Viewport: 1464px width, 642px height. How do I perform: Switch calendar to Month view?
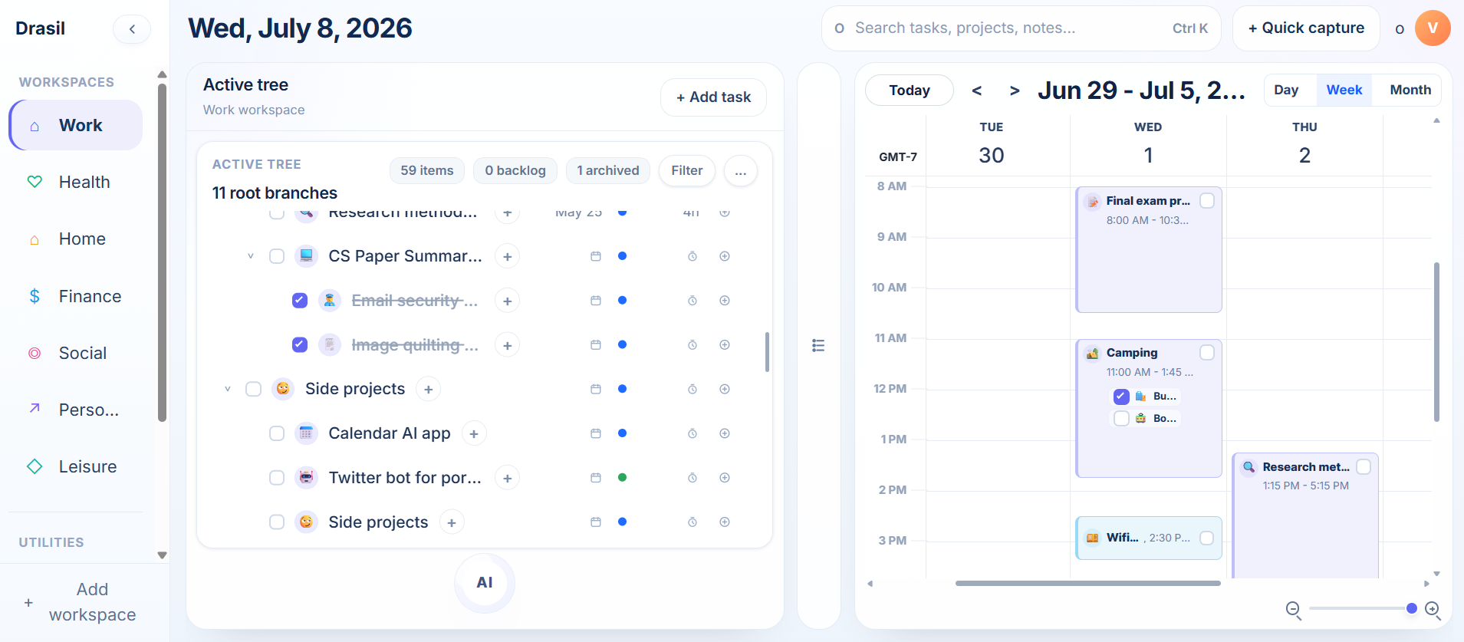tap(1410, 90)
